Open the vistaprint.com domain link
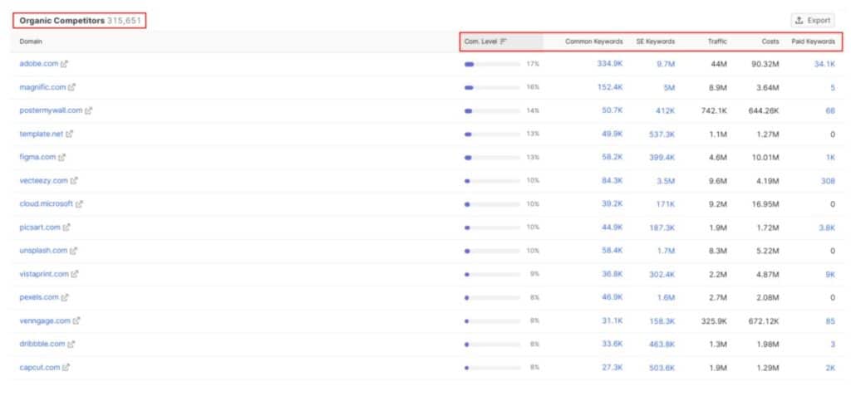Image resolution: width=851 pixels, height=401 pixels. click(44, 274)
